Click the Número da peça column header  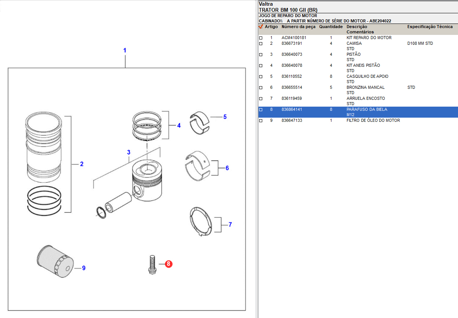298,27
